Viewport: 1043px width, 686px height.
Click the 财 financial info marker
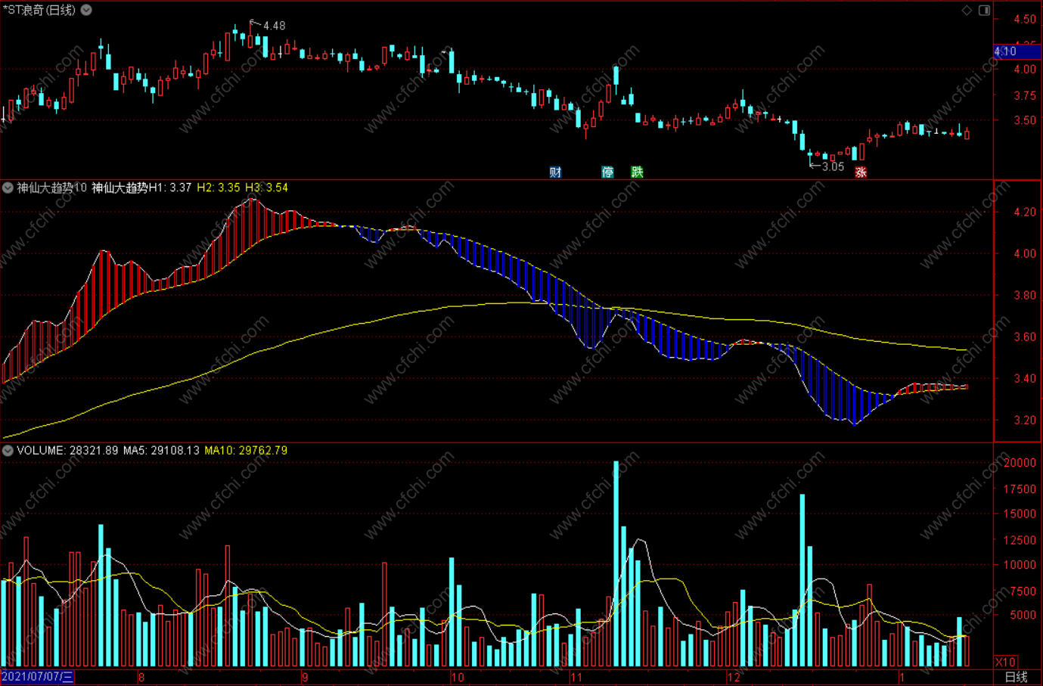(555, 172)
